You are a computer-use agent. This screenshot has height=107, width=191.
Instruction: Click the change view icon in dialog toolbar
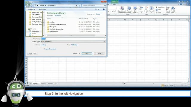point(96,9)
